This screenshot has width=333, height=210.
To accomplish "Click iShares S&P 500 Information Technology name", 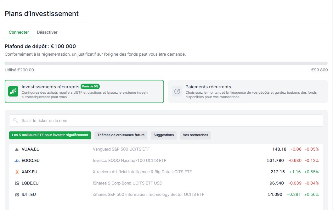I will point(149,195).
